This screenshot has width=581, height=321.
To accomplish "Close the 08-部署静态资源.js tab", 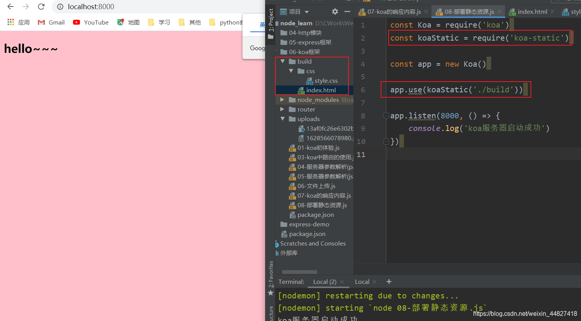I will pyautogui.click(x=499, y=11).
